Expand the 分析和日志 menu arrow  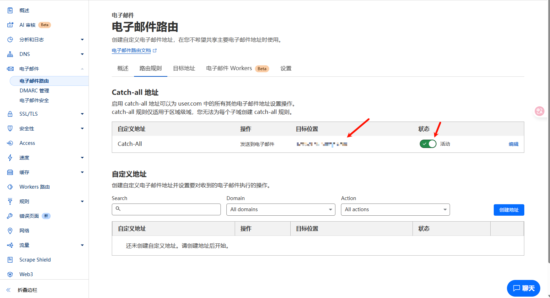82,40
